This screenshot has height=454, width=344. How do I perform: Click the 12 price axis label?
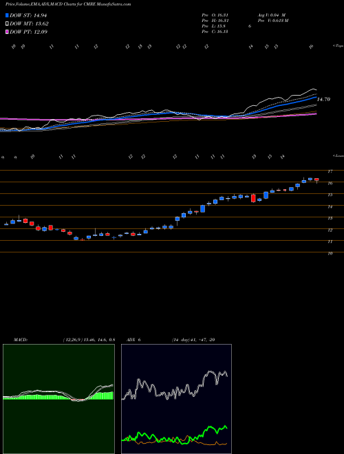[x=330, y=230]
